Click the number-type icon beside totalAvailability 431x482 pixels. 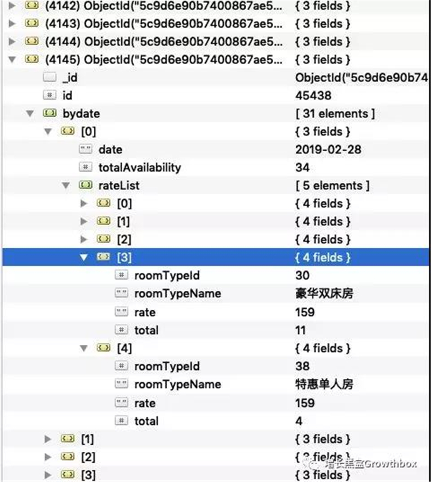[x=85, y=167]
